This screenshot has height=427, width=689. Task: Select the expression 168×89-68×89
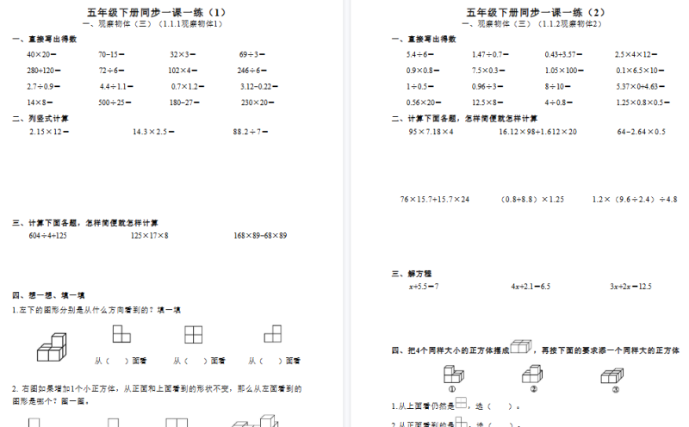click(x=260, y=236)
